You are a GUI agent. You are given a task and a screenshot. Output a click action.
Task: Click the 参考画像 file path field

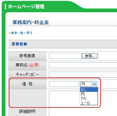click(65, 56)
